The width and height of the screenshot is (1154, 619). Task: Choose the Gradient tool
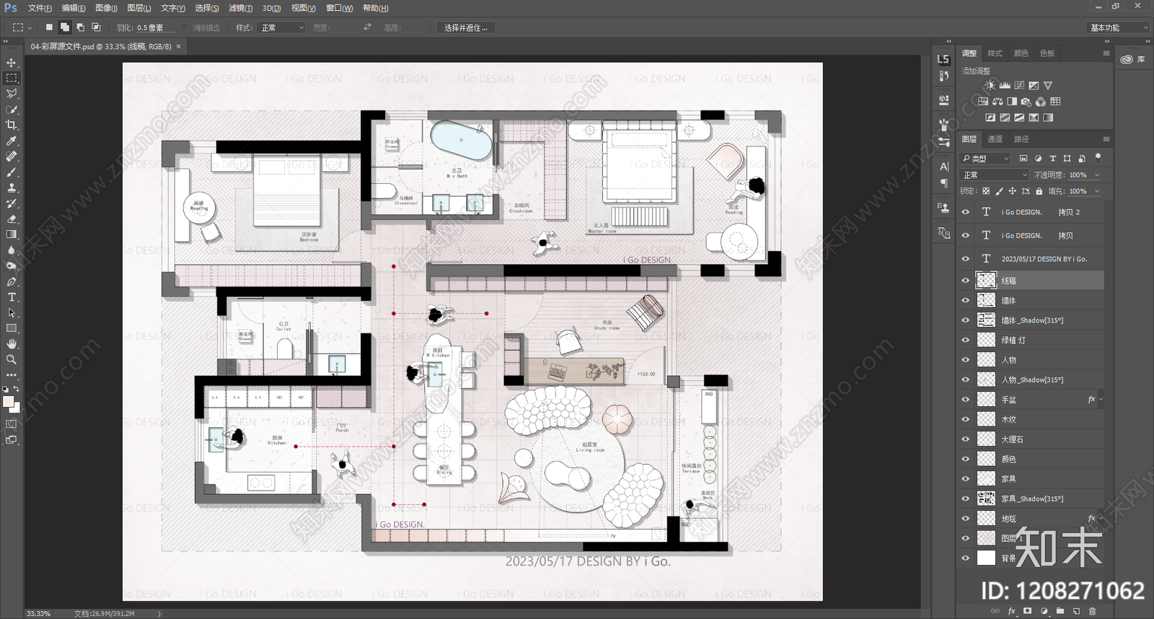(12, 234)
